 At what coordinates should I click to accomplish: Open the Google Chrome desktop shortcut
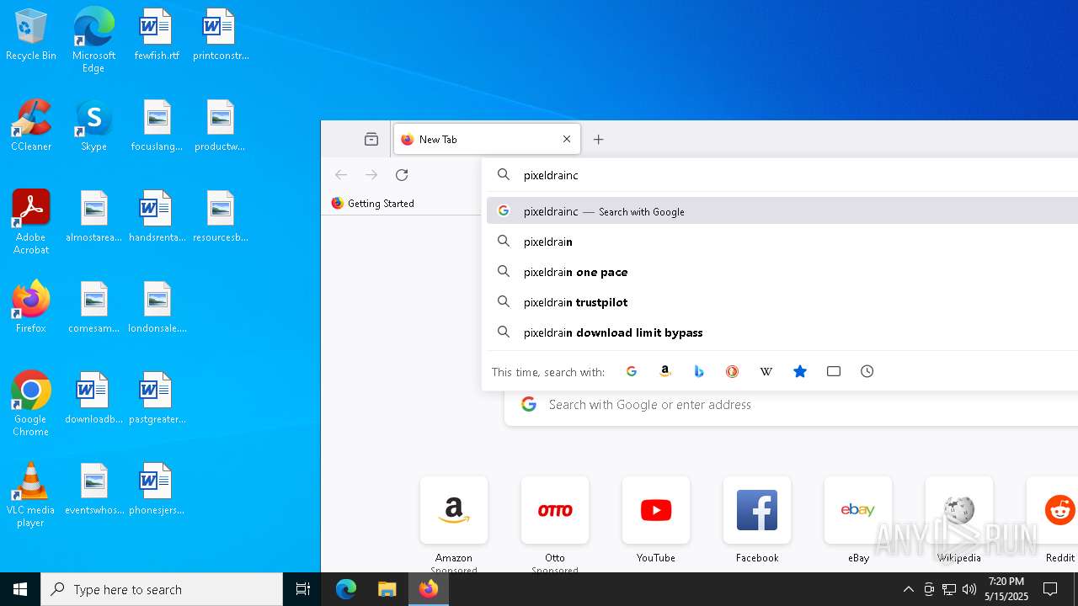31,404
